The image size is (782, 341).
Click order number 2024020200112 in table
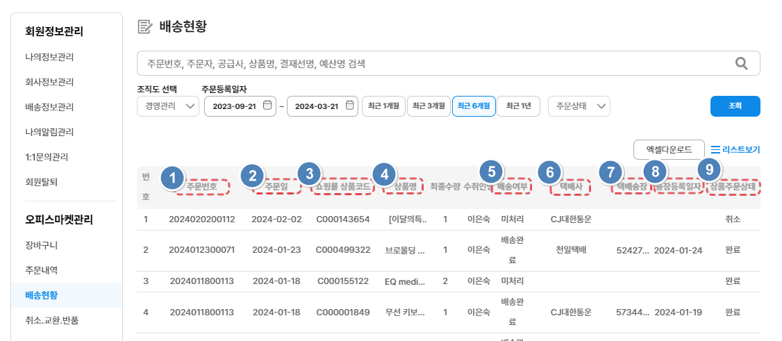tap(202, 219)
